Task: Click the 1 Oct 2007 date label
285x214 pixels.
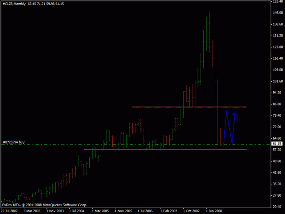Action: 191,211
